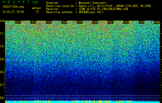
Task: Click the 1937 time marker label
Action: [x=110, y=22]
